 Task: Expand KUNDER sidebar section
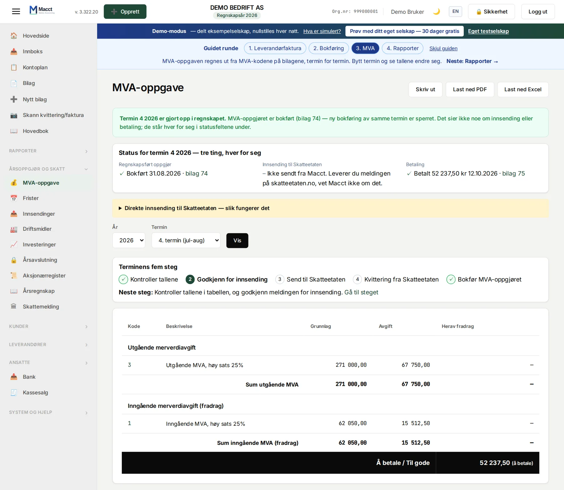[48, 326]
